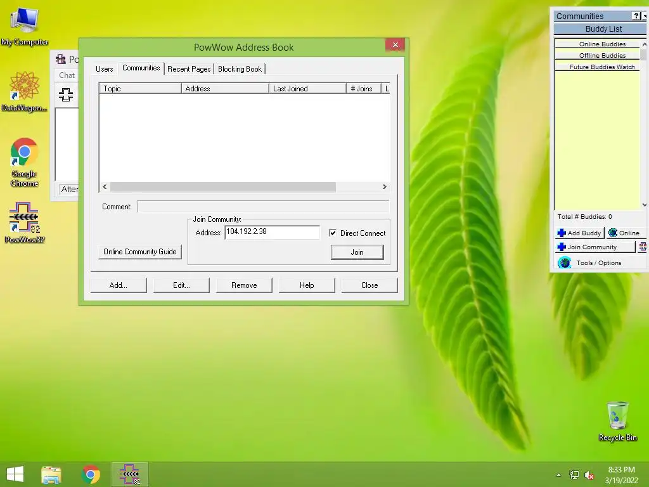Open Tools / Options globe button
Viewport: 649px width, 487px height.
[564, 263]
